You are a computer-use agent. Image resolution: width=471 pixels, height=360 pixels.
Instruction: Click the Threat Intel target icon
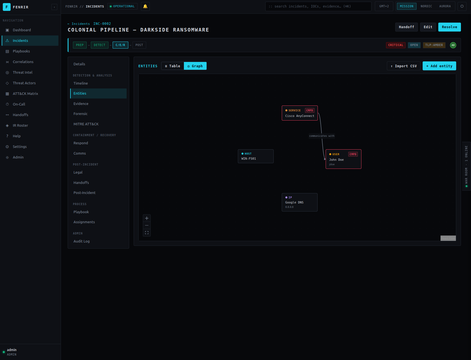(7, 73)
